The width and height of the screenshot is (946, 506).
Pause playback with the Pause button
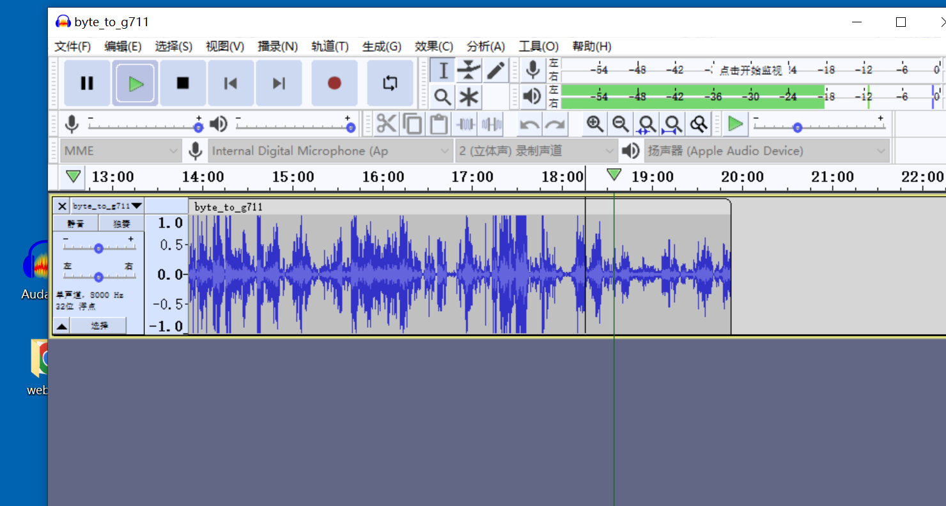click(x=87, y=83)
